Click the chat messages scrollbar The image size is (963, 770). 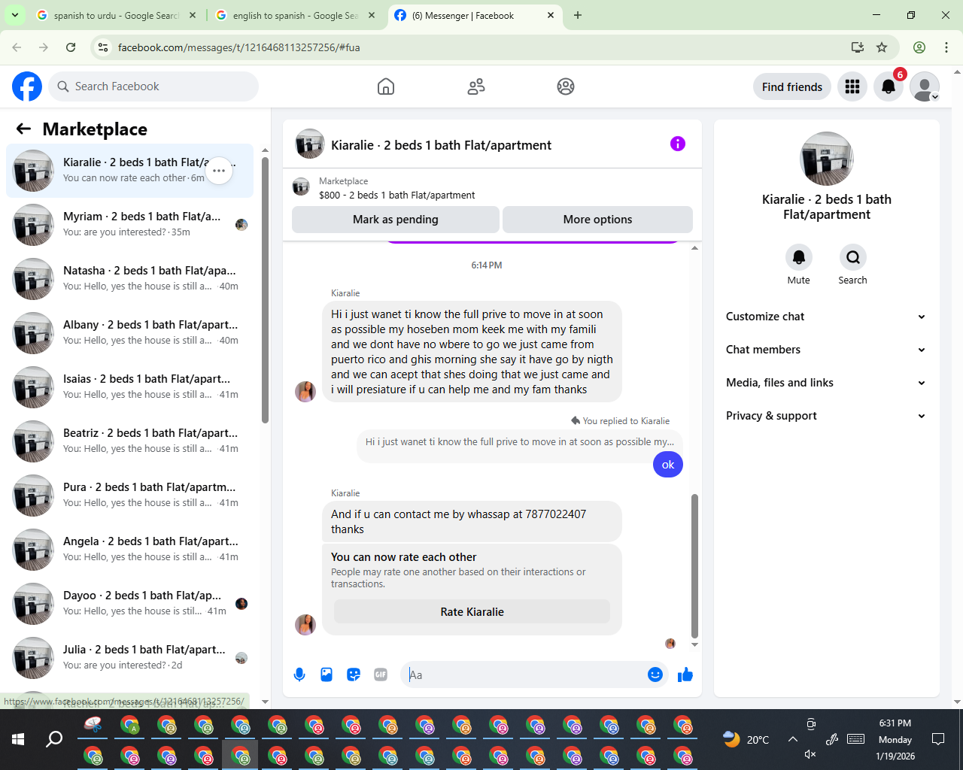point(694,565)
